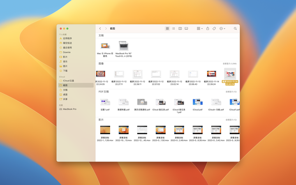Select the 截图 folder in sidebar

pyautogui.click(x=76, y=86)
